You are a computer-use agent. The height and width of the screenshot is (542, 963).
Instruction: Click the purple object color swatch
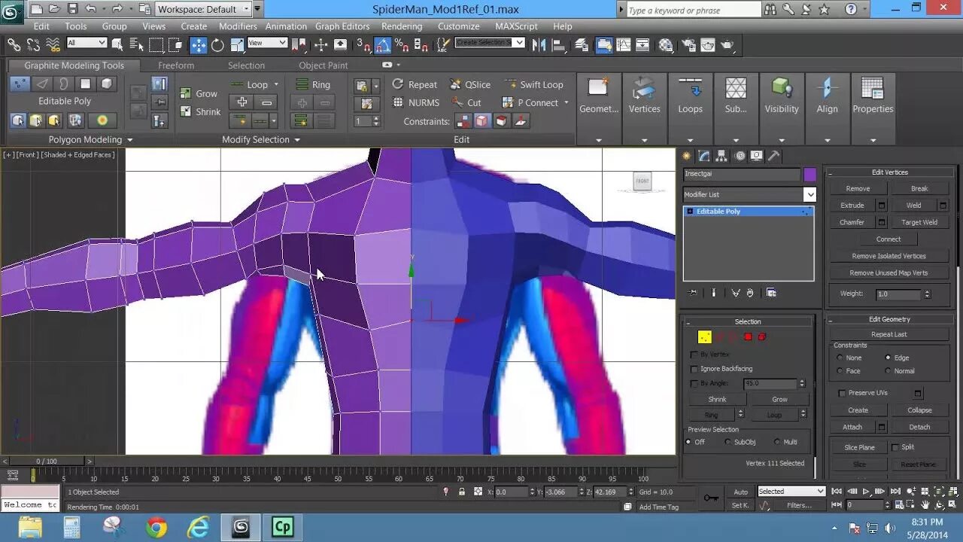click(810, 174)
